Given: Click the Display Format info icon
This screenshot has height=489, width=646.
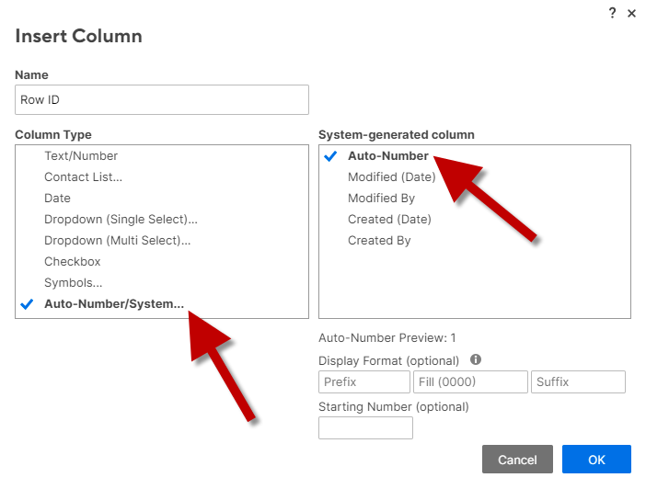Looking at the screenshot, I should point(476,359).
